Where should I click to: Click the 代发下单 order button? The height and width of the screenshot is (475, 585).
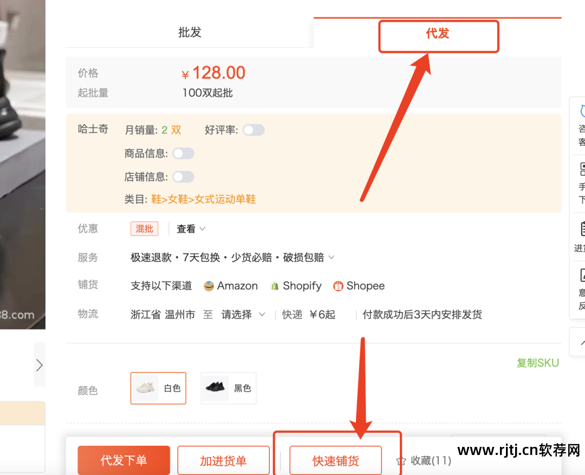click(123, 460)
